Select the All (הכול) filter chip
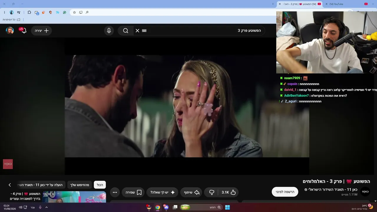377x212 pixels. click(100, 185)
